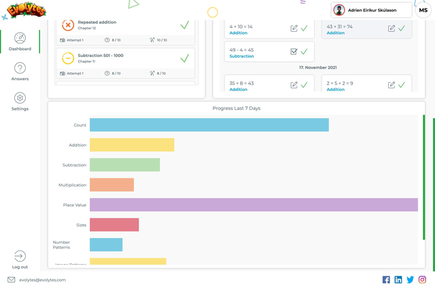Click Attempt 1 camera icon under Subtraction 501 - 1000
The width and height of the screenshot is (435, 288).
(x=63, y=73)
